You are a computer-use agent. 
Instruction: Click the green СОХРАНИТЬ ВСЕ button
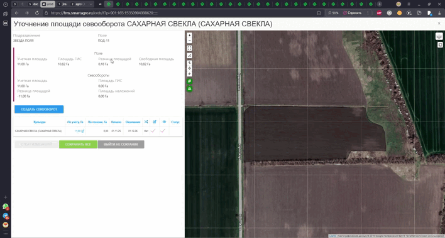pyautogui.click(x=78, y=145)
